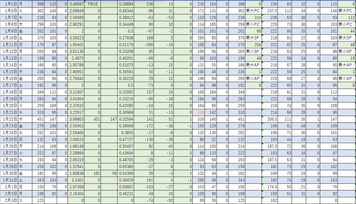This screenshot has height=204, width=356.
Task: Click the cell containing 0.51176
Action: coord(126,45)
